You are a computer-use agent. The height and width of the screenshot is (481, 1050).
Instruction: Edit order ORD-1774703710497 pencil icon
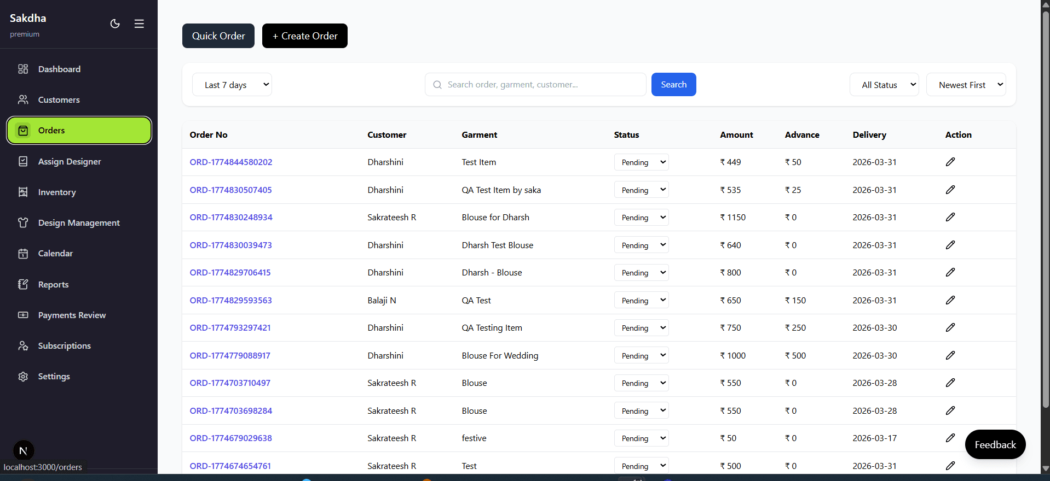point(950,383)
